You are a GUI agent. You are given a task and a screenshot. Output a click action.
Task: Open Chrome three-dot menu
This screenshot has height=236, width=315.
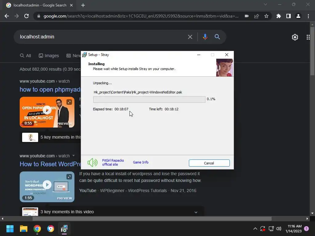tap(308, 16)
